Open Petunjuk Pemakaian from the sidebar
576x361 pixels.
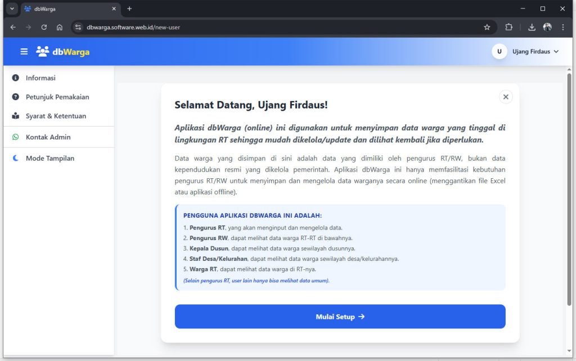(57, 97)
